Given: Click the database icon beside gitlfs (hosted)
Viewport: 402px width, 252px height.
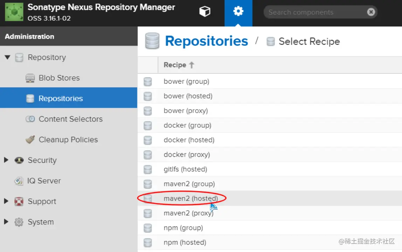Looking at the screenshot, I should [x=148, y=169].
